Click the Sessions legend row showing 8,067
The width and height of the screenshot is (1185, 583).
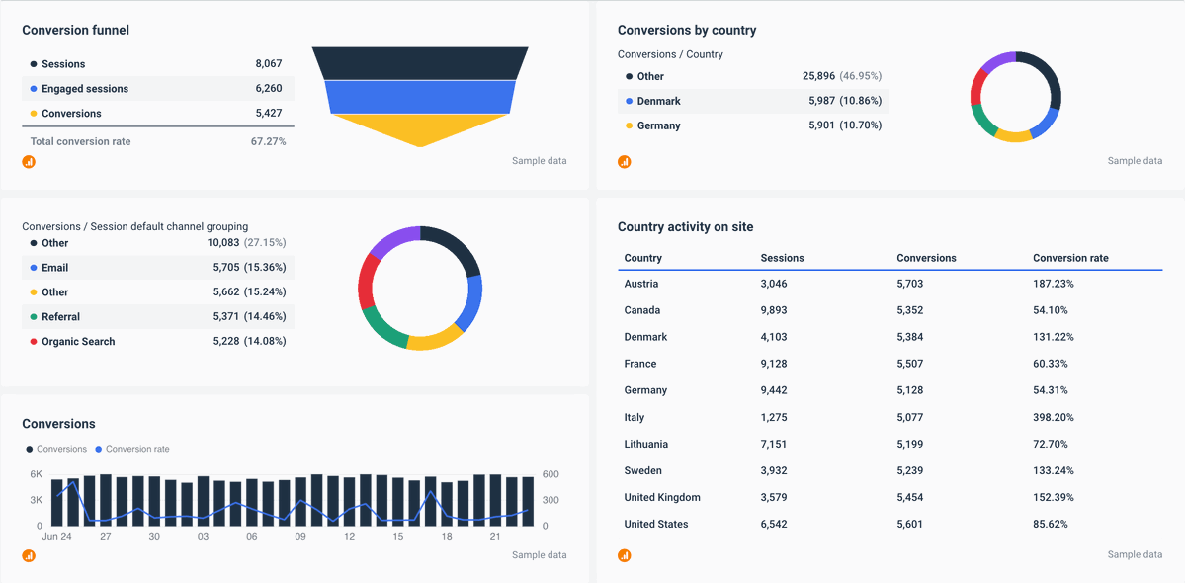(x=158, y=64)
